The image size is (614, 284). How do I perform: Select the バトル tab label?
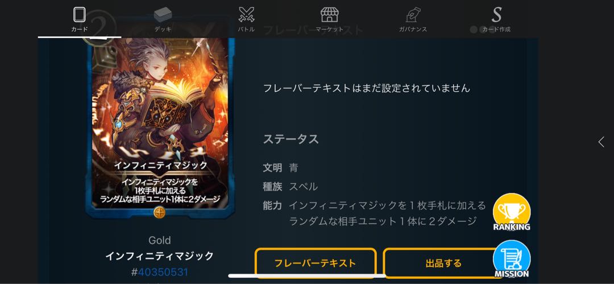click(246, 30)
